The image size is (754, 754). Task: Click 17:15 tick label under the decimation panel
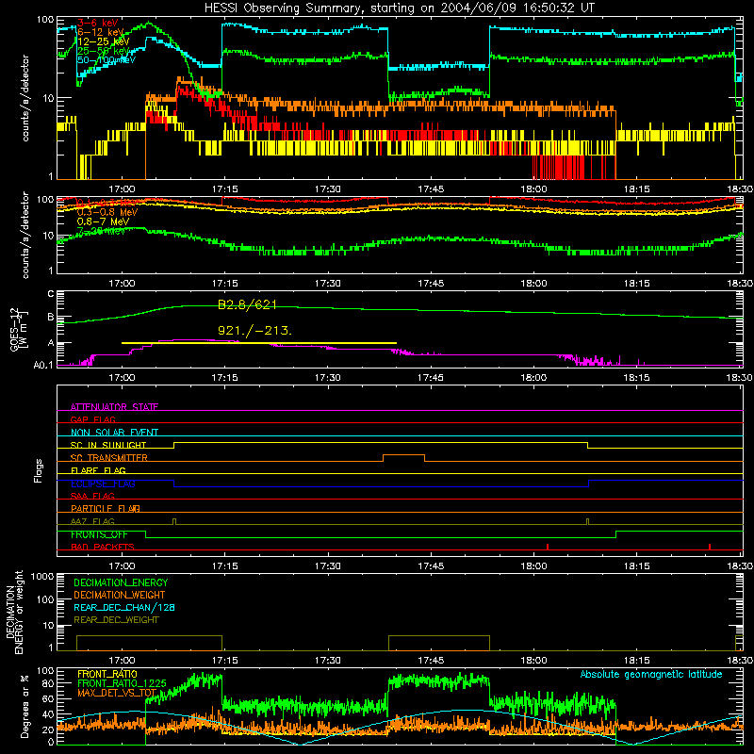pyautogui.click(x=224, y=661)
